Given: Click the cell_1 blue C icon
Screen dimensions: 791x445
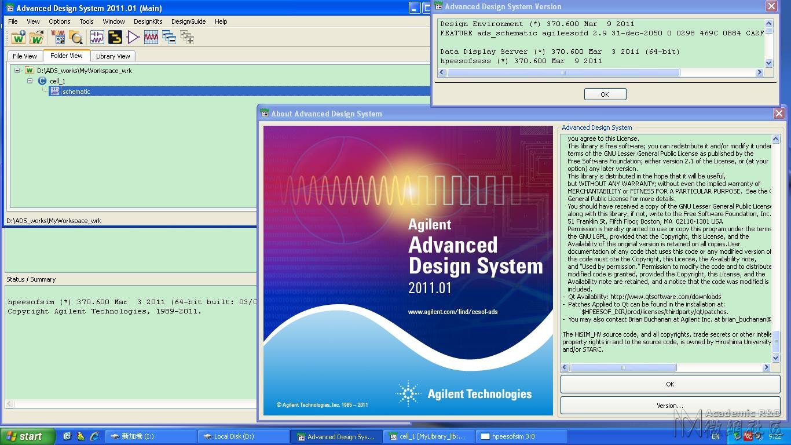Looking at the screenshot, I should pos(42,81).
